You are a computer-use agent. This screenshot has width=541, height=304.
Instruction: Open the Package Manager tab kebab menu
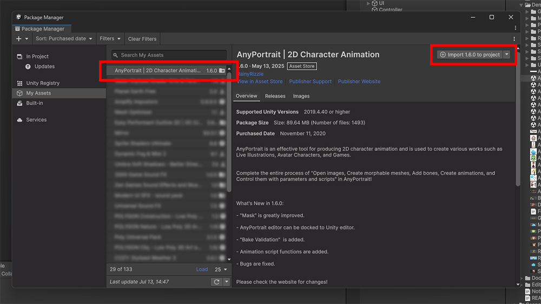[x=516, y=28]
